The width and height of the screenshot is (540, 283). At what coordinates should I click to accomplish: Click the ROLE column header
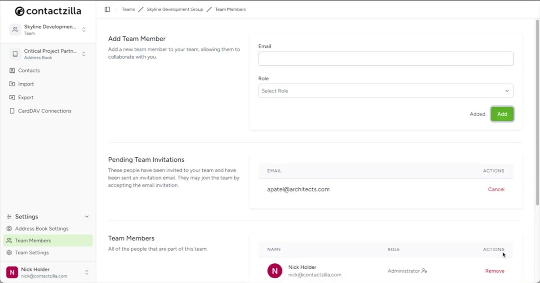(x=394, y=250)
